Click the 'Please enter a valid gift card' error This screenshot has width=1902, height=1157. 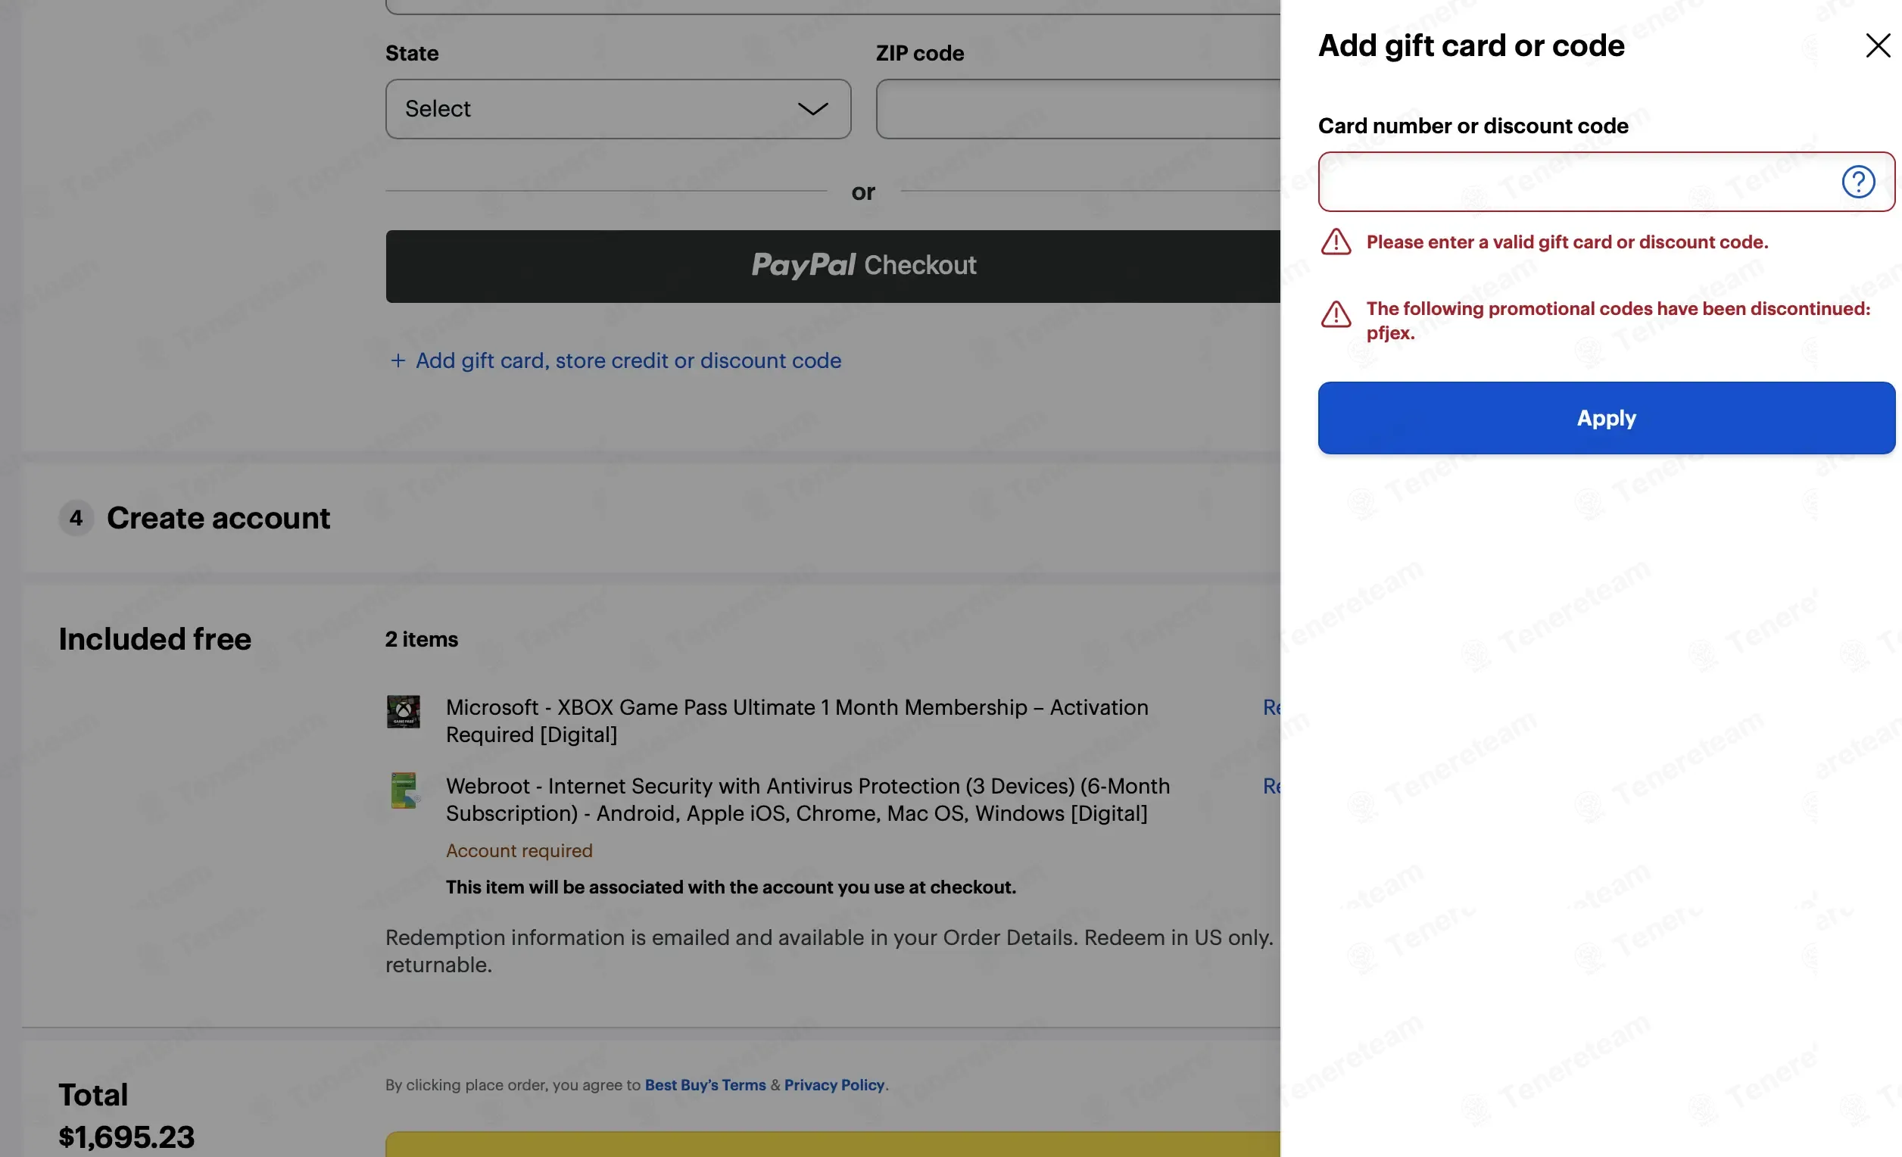1567,242
